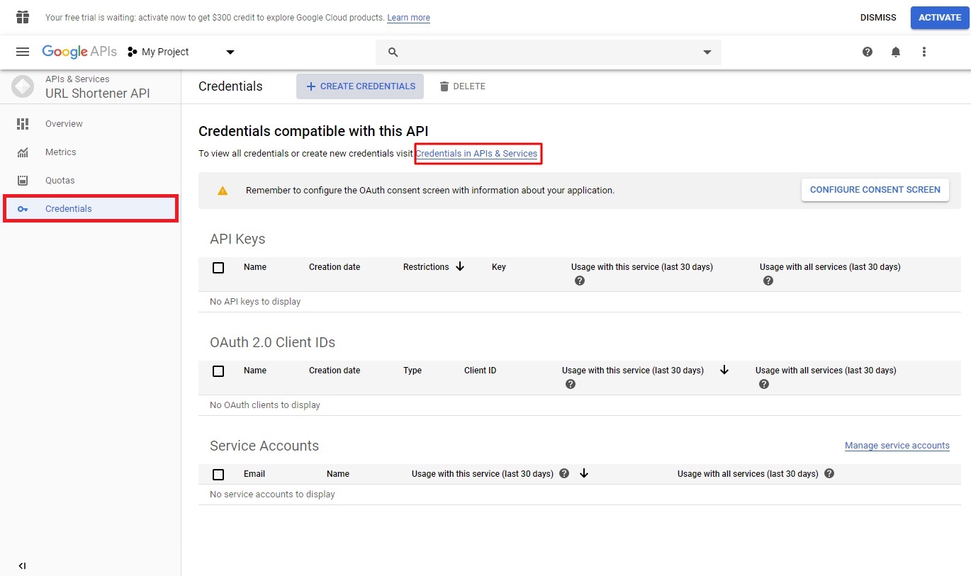Click 'No service accounts to display' text

(x=272, y=495)
